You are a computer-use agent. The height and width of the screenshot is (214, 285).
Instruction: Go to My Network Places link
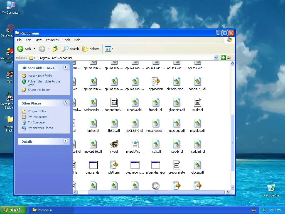pos(40,128)
